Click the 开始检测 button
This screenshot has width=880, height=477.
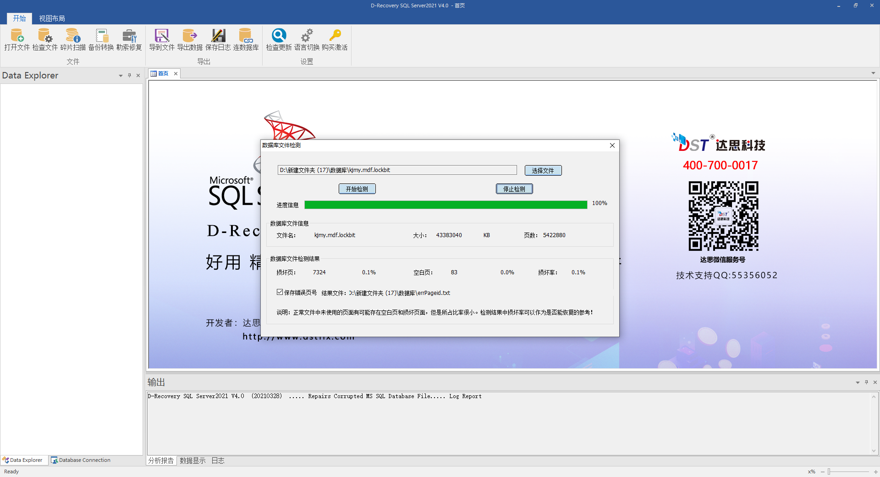357,189
